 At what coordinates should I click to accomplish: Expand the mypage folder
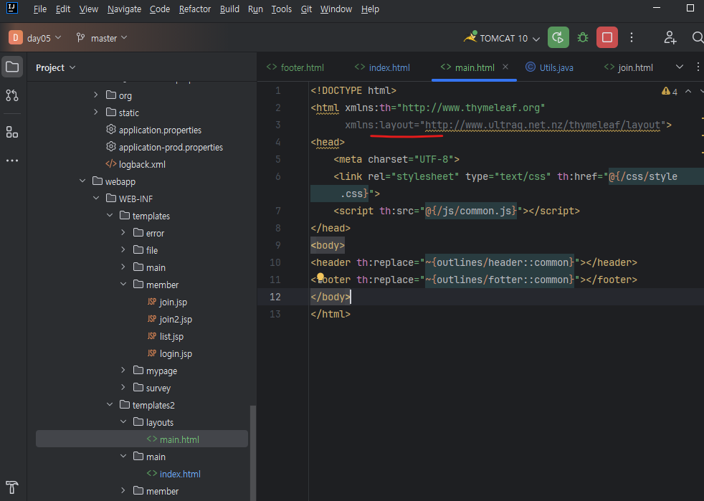(x=124, y=371)
